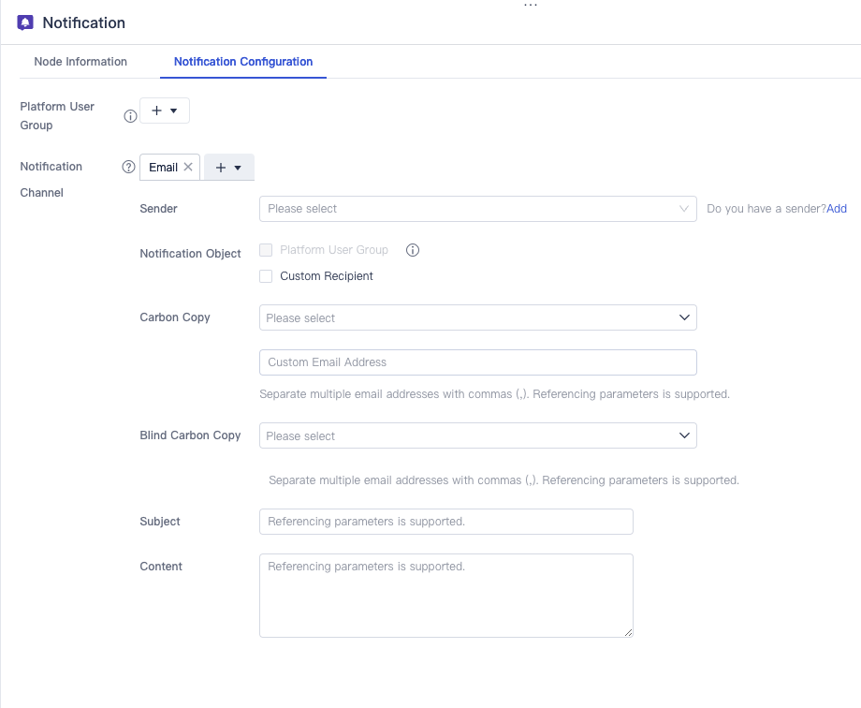Open the add Platform User Group dropdown
Image resolution: width=861 pixels, height=708 pixels.
(165, 111)
